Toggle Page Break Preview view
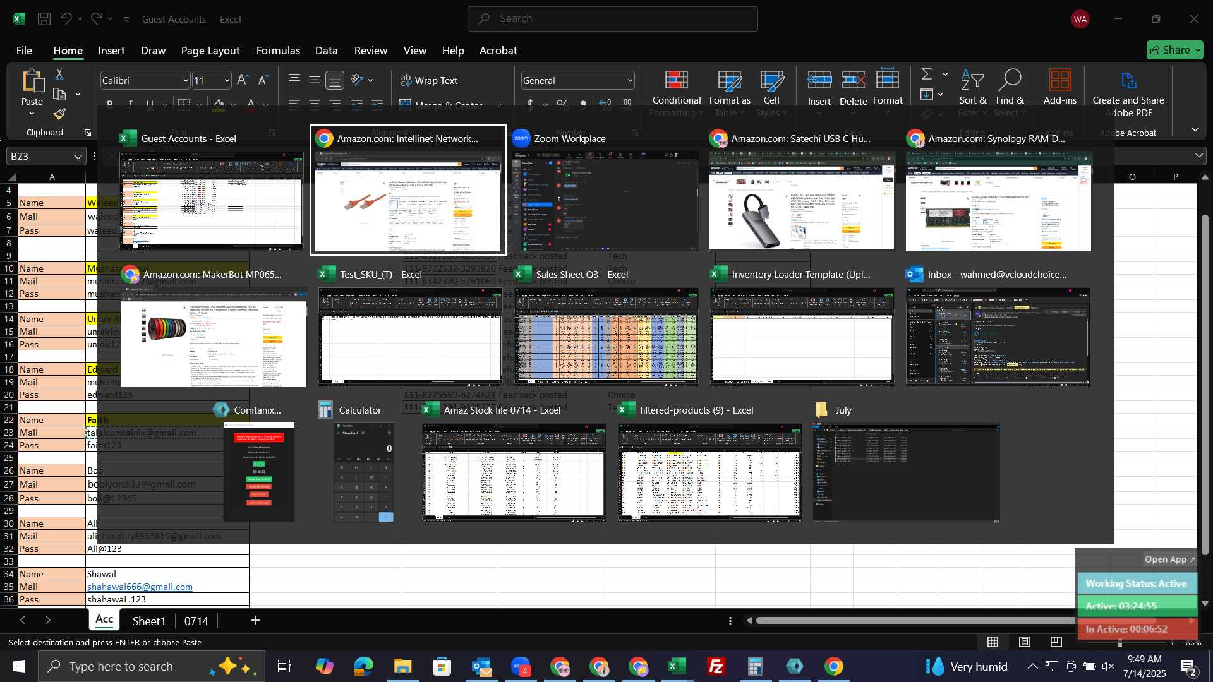Image resolution: width=1213 pixels, height=682 pixels. [x=1056, y=642]
